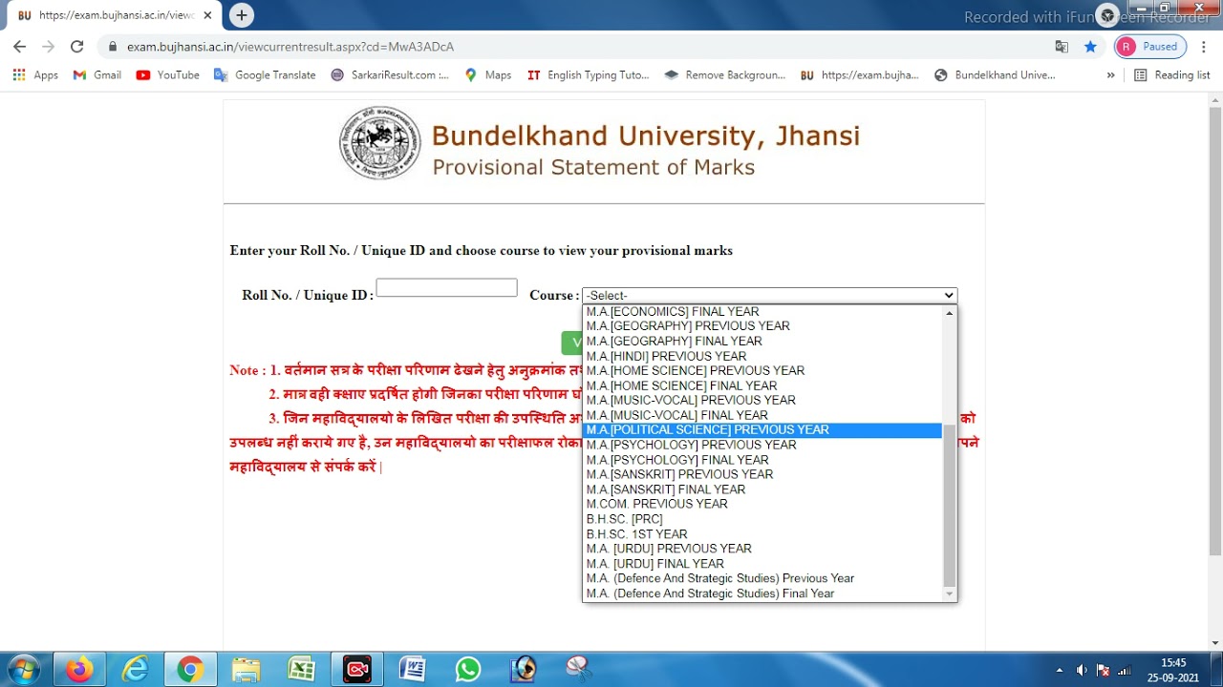Choose M.A.[PSYCHOLOGY] PREVIOUS YEAR

pyautogui.click(x=762, y=445)
